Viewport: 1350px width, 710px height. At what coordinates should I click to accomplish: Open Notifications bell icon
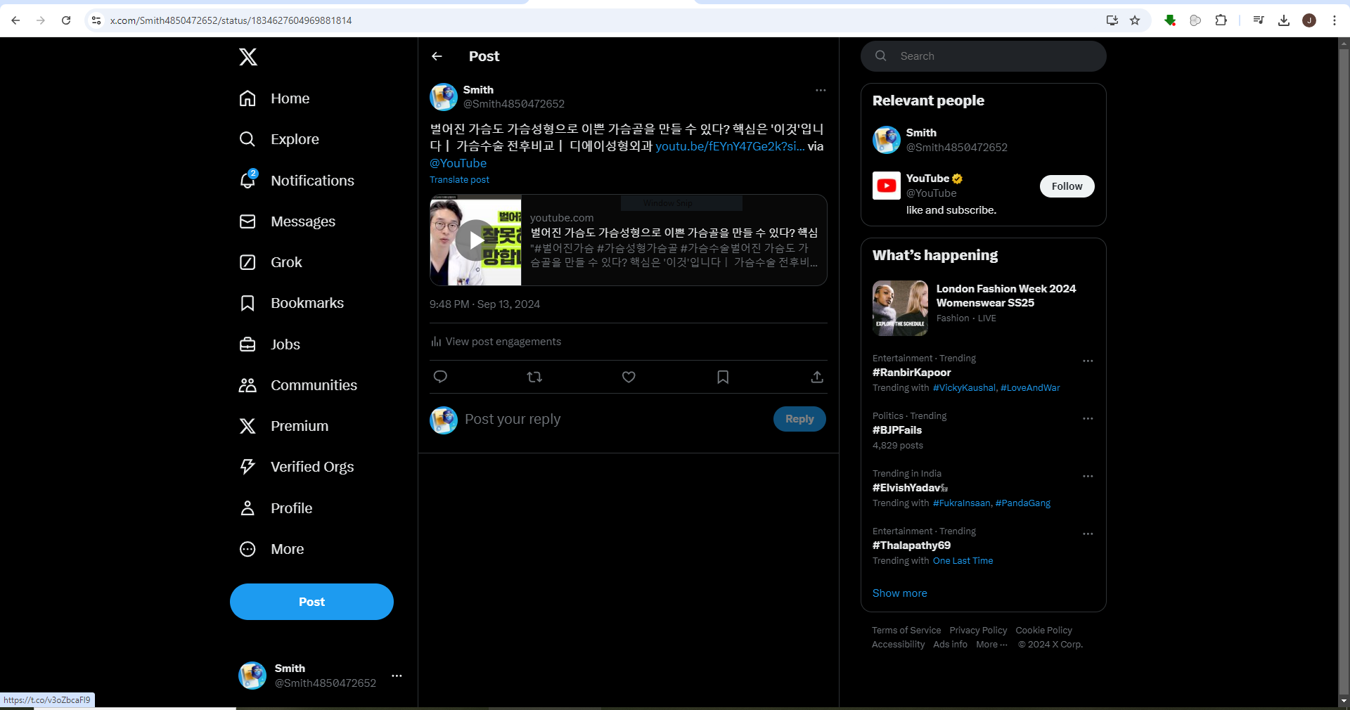coord(247,180)
